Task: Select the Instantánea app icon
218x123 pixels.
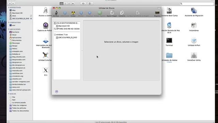Action: click(x=194, y=26)
